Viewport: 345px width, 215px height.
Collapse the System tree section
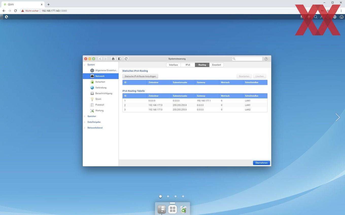85,65
